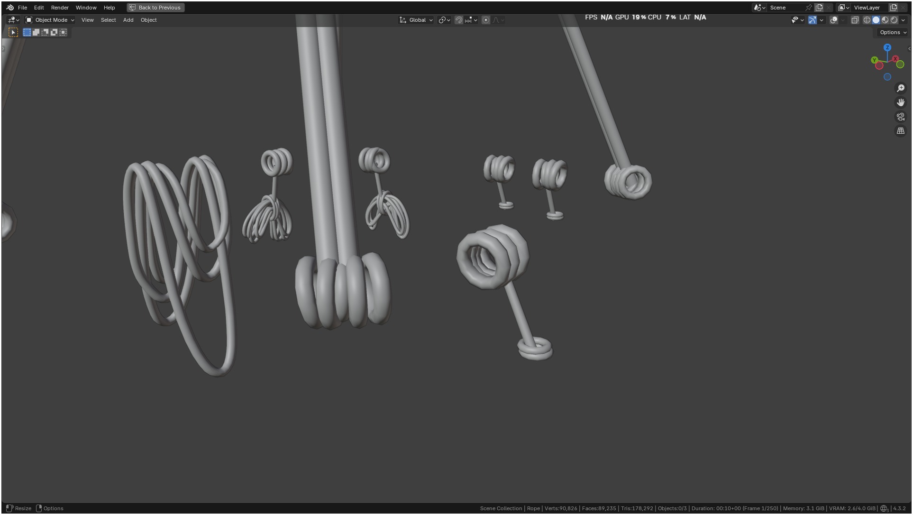The width and height of the screenshot is (913, 515).
Task: Open the Edit menu
Action: pyautogui.click(x=39, y=8)
